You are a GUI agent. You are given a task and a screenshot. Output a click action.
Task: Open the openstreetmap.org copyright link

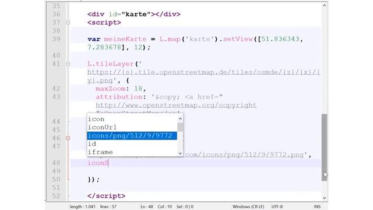coord(176,105)
